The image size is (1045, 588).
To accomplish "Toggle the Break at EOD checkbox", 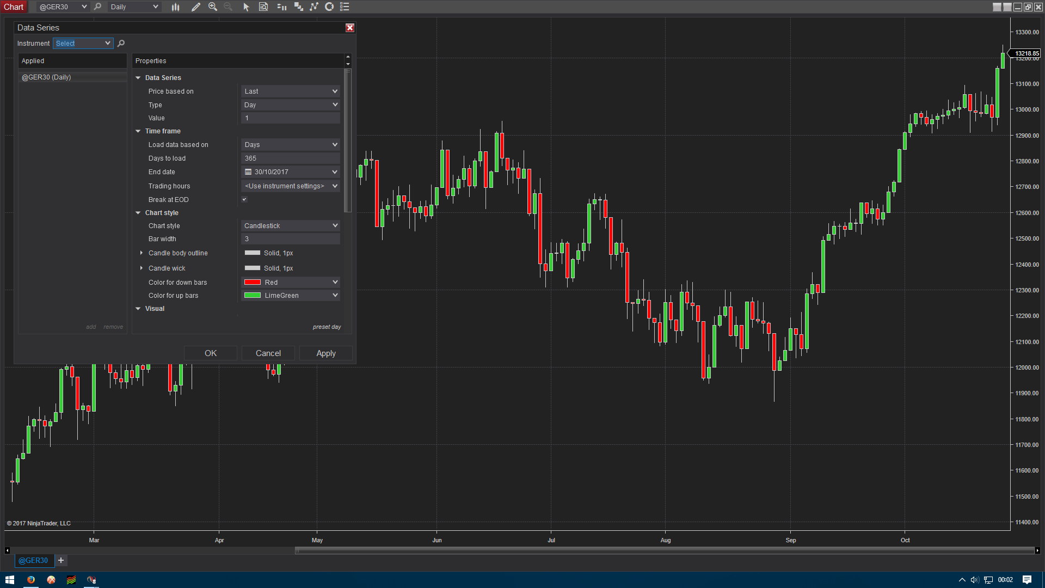I will 244,200.
